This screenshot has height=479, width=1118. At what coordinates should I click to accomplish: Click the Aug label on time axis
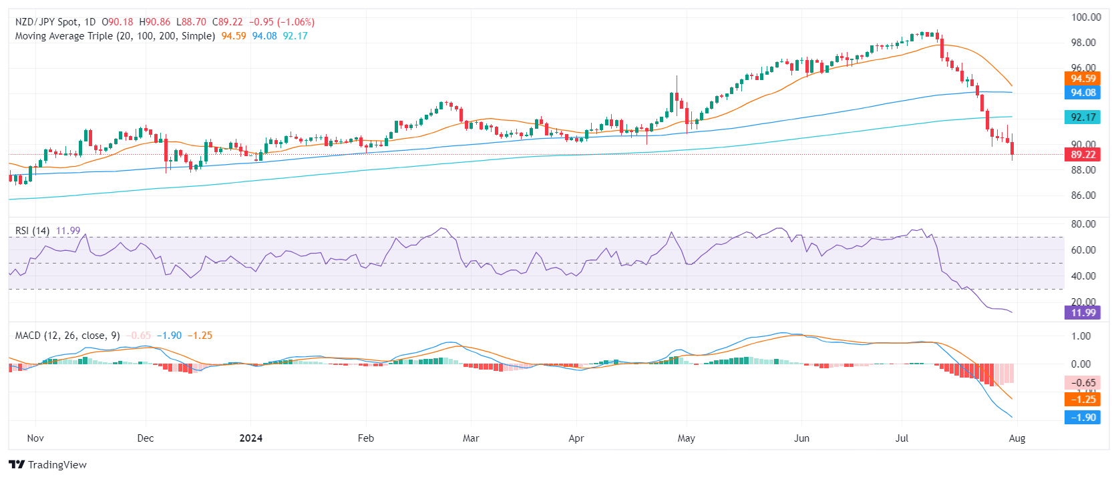(x=1016, y=438)
